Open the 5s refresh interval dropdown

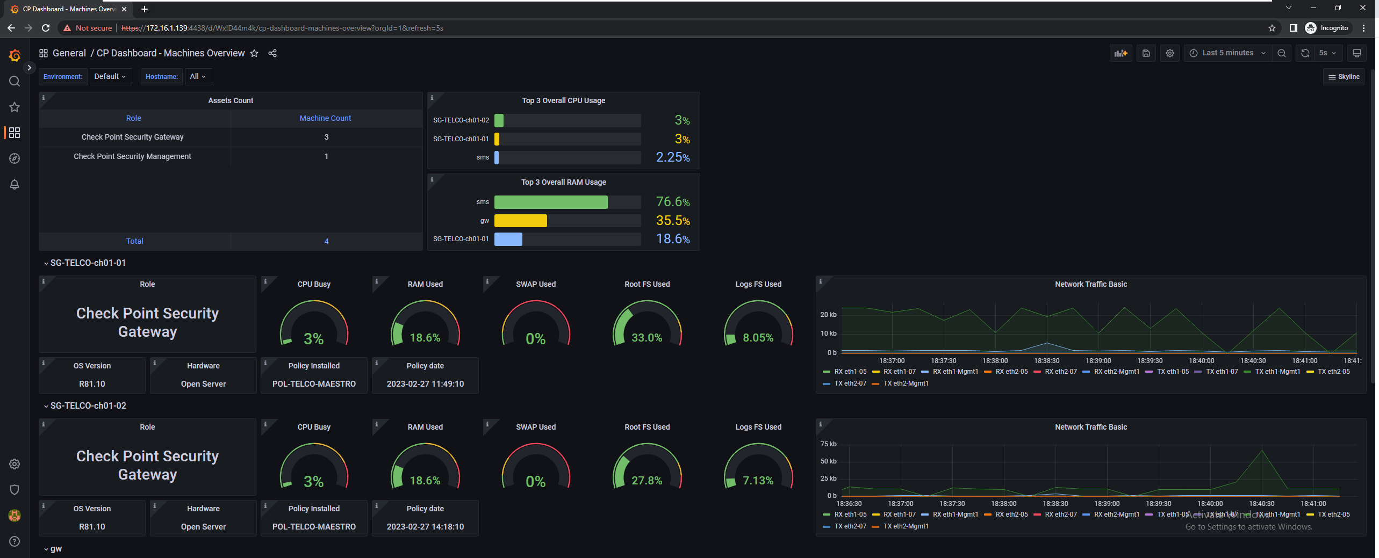[1327, 53]
